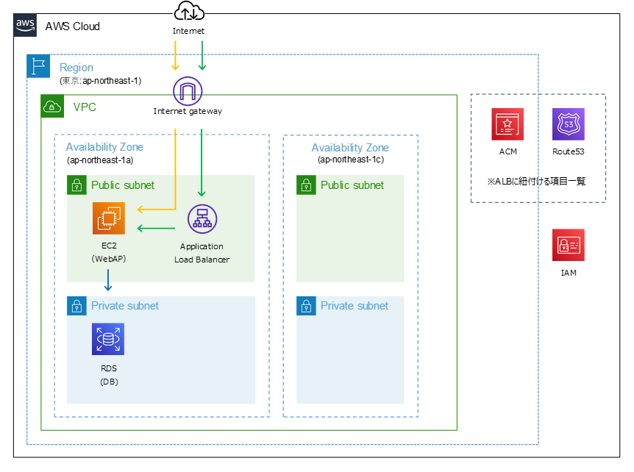The width and height of the screenshot is (634, 472).
Task: Select the EC2 WebAP instance icon
Action: [x=109, y=218]
